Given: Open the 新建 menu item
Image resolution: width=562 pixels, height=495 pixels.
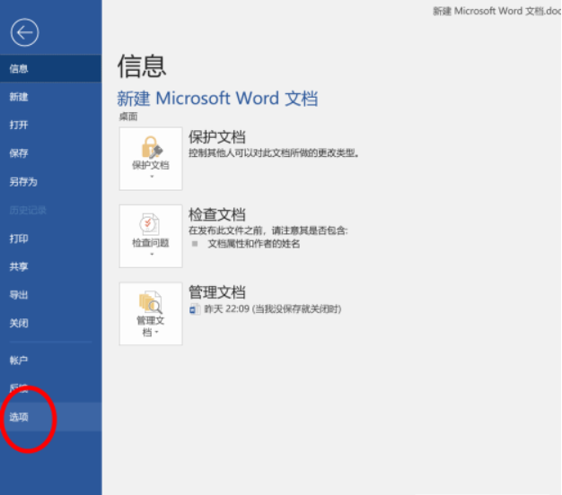Looking at the screenshot, I should [x=50, y=97].
